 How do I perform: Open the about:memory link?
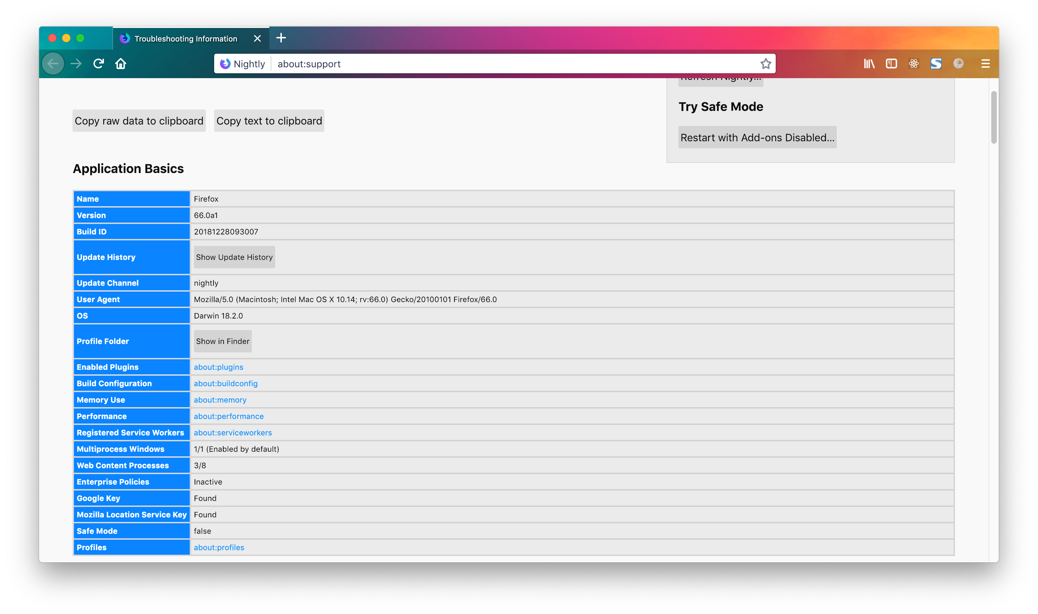coord(220,400)
